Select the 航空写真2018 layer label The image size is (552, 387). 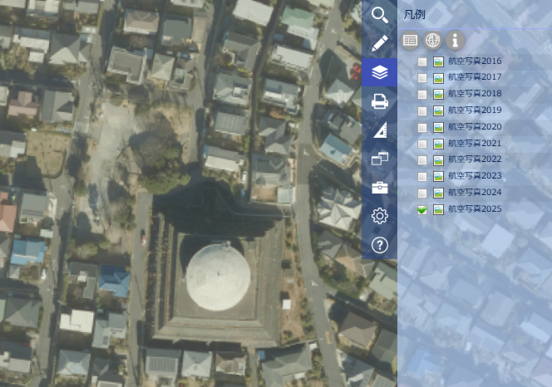(475, 94)
